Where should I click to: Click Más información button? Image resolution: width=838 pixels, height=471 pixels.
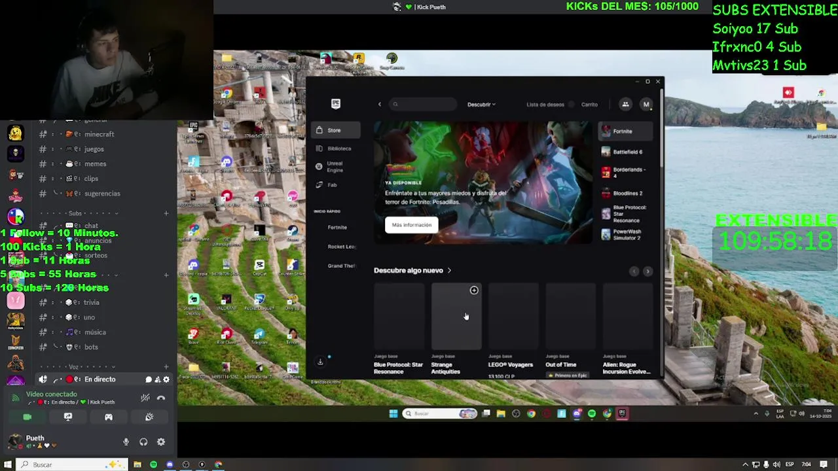coord(412,225)
